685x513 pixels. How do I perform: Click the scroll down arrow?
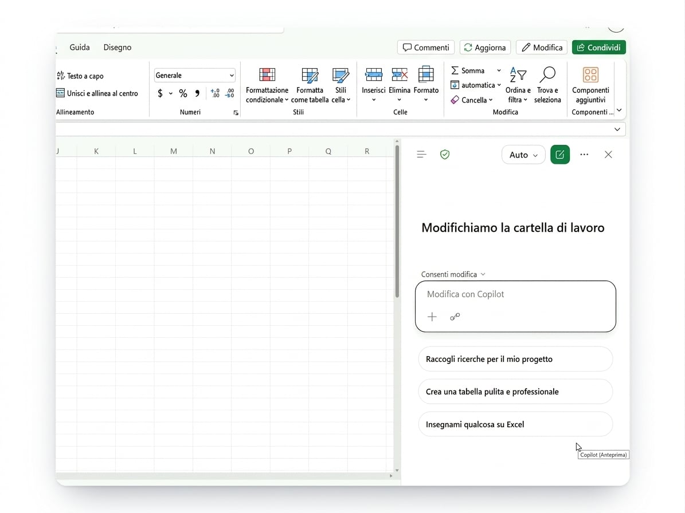[x=397, y=470]
